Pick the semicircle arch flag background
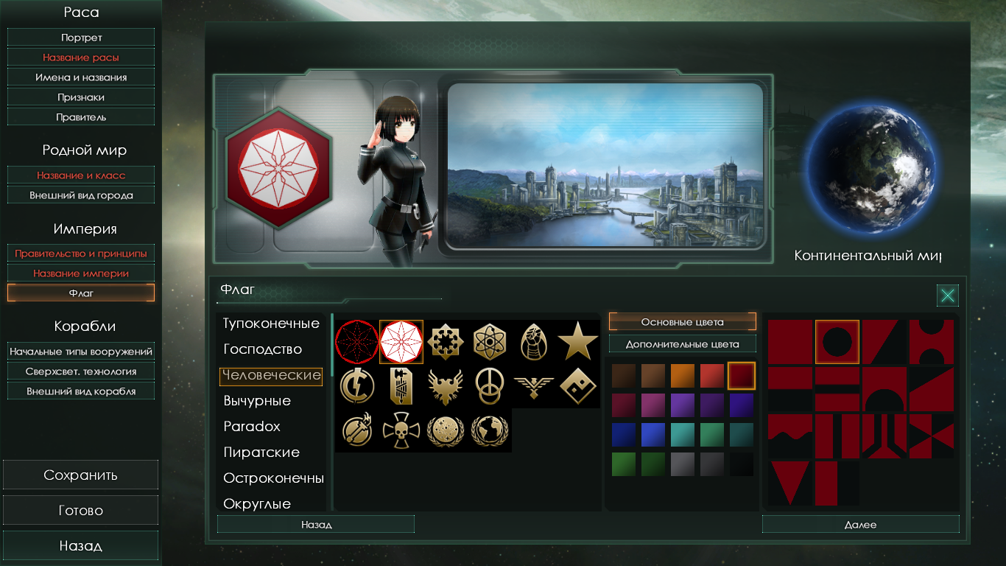 click(x=884, y=389)
